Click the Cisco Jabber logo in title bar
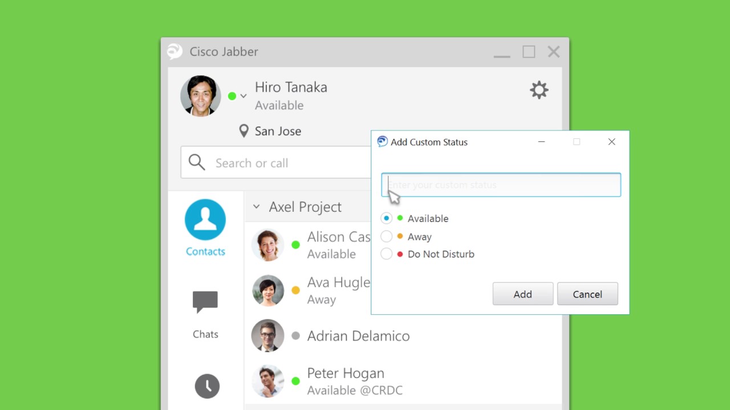The width and height of the screenshot is (730, 410). [175, 51]
